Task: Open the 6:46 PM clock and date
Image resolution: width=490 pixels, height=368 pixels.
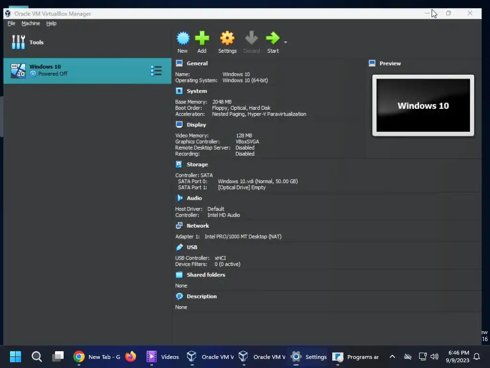Action: coord(458,356)
